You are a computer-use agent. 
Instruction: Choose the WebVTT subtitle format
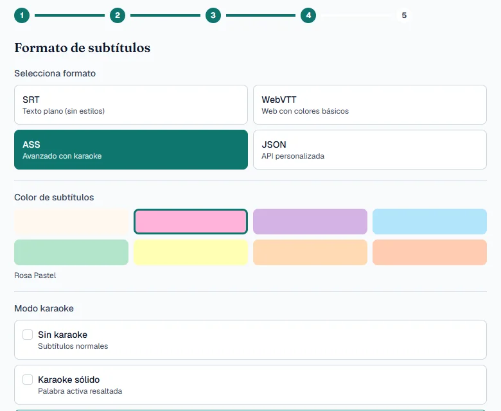coord(370,105)
